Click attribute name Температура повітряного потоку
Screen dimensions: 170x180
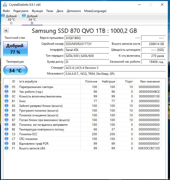tap(41, 129)
